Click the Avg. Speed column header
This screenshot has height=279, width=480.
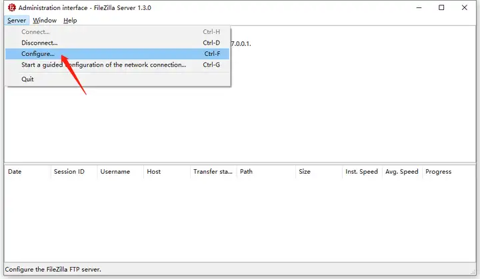(402, 172)
